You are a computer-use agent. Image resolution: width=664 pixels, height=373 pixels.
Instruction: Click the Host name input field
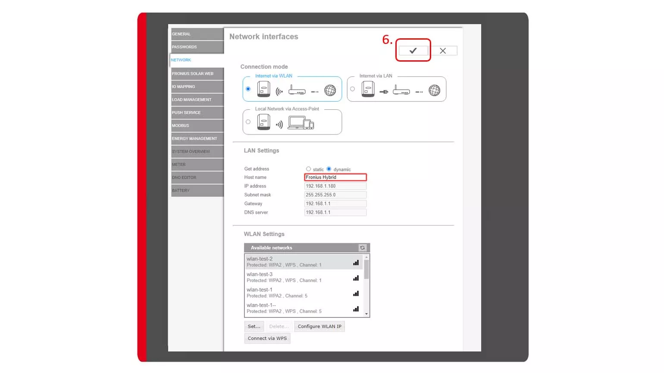(x=335, y=177)
